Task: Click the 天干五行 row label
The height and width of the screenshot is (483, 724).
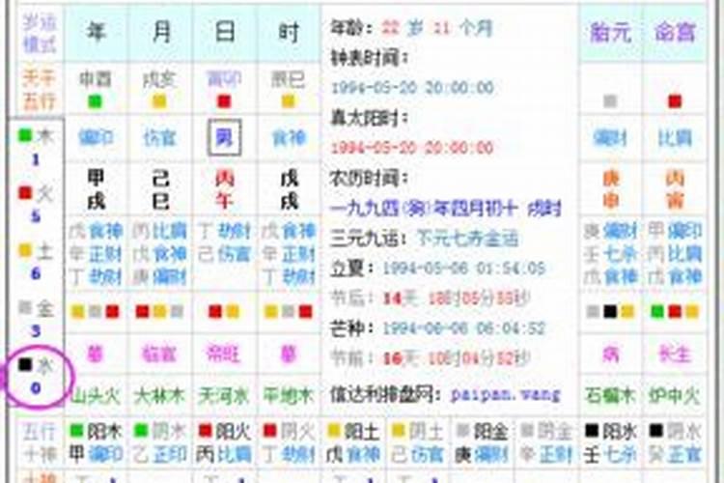Action: [x=40, y=89]
